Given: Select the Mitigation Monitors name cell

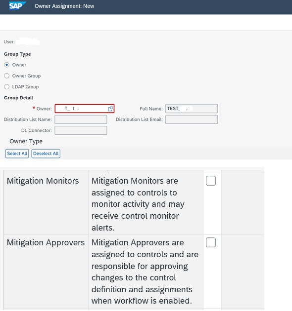Looking at the screenshot, I should pyautogui.click(x=46, y=204).
